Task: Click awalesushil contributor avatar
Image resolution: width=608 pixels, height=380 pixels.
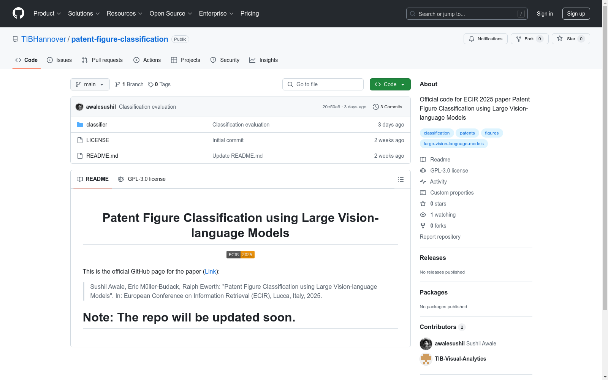Action: tap(426, 344)
